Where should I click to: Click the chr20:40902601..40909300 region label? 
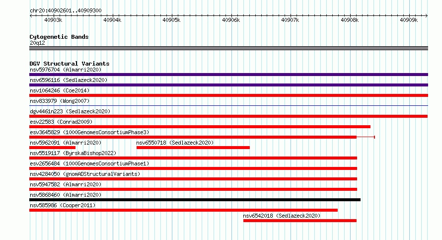click(66, 10)
